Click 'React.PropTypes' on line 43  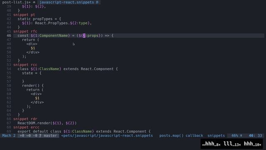52,23
